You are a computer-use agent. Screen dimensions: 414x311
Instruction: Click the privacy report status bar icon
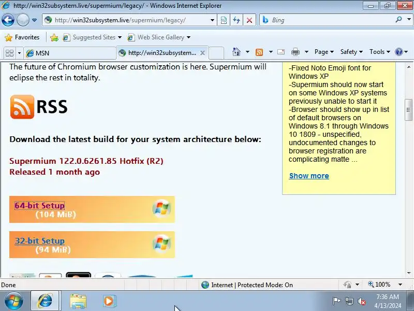coord(347,285)
